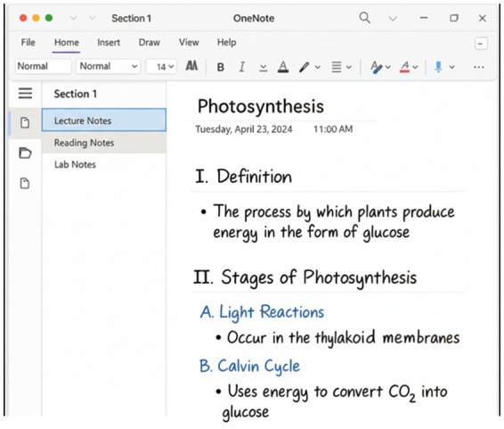
Task: Click the text styles brush icon
Action: coord(376,67)
